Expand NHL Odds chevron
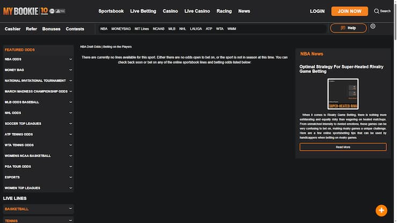The image size is (397, 223). (x=71, y=113)
